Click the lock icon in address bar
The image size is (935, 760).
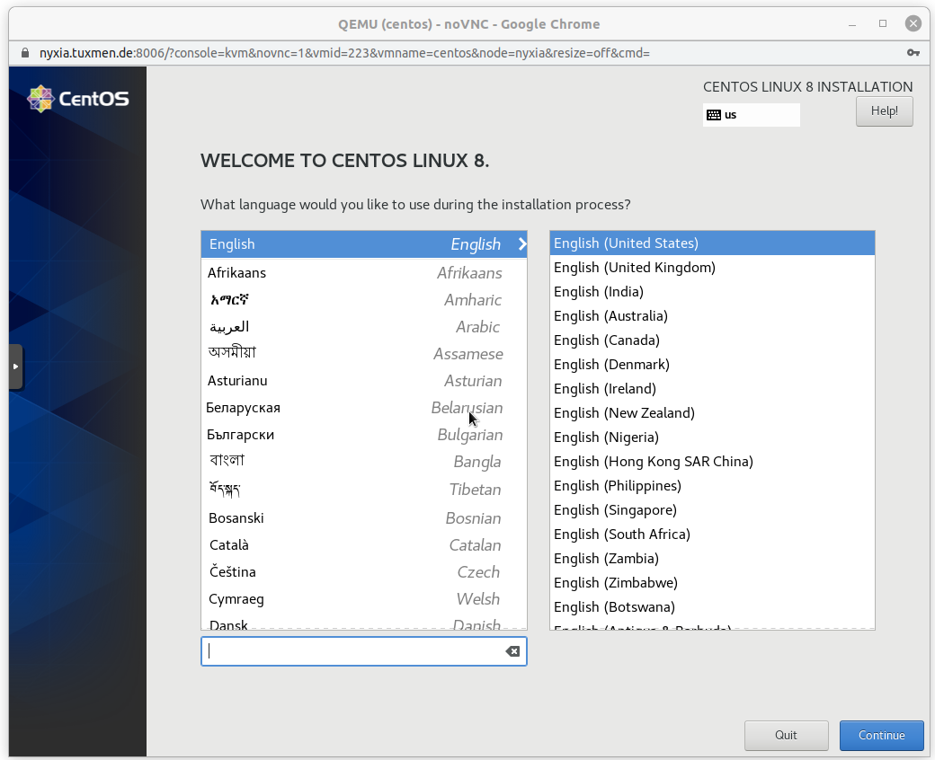coord(24,53)
